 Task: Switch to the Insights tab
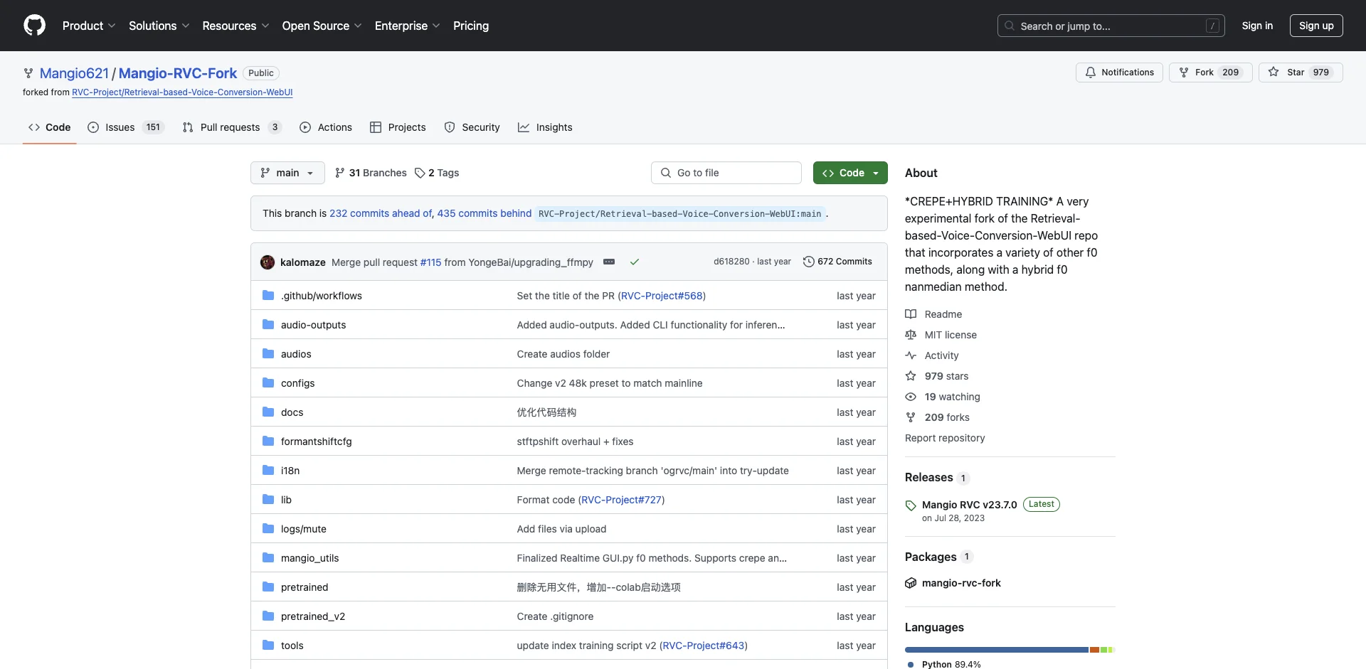[545, 127]
